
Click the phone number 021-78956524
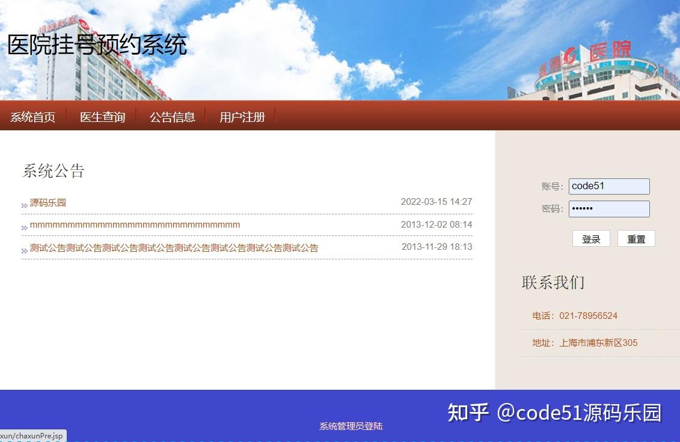click(x=588, y=315)
